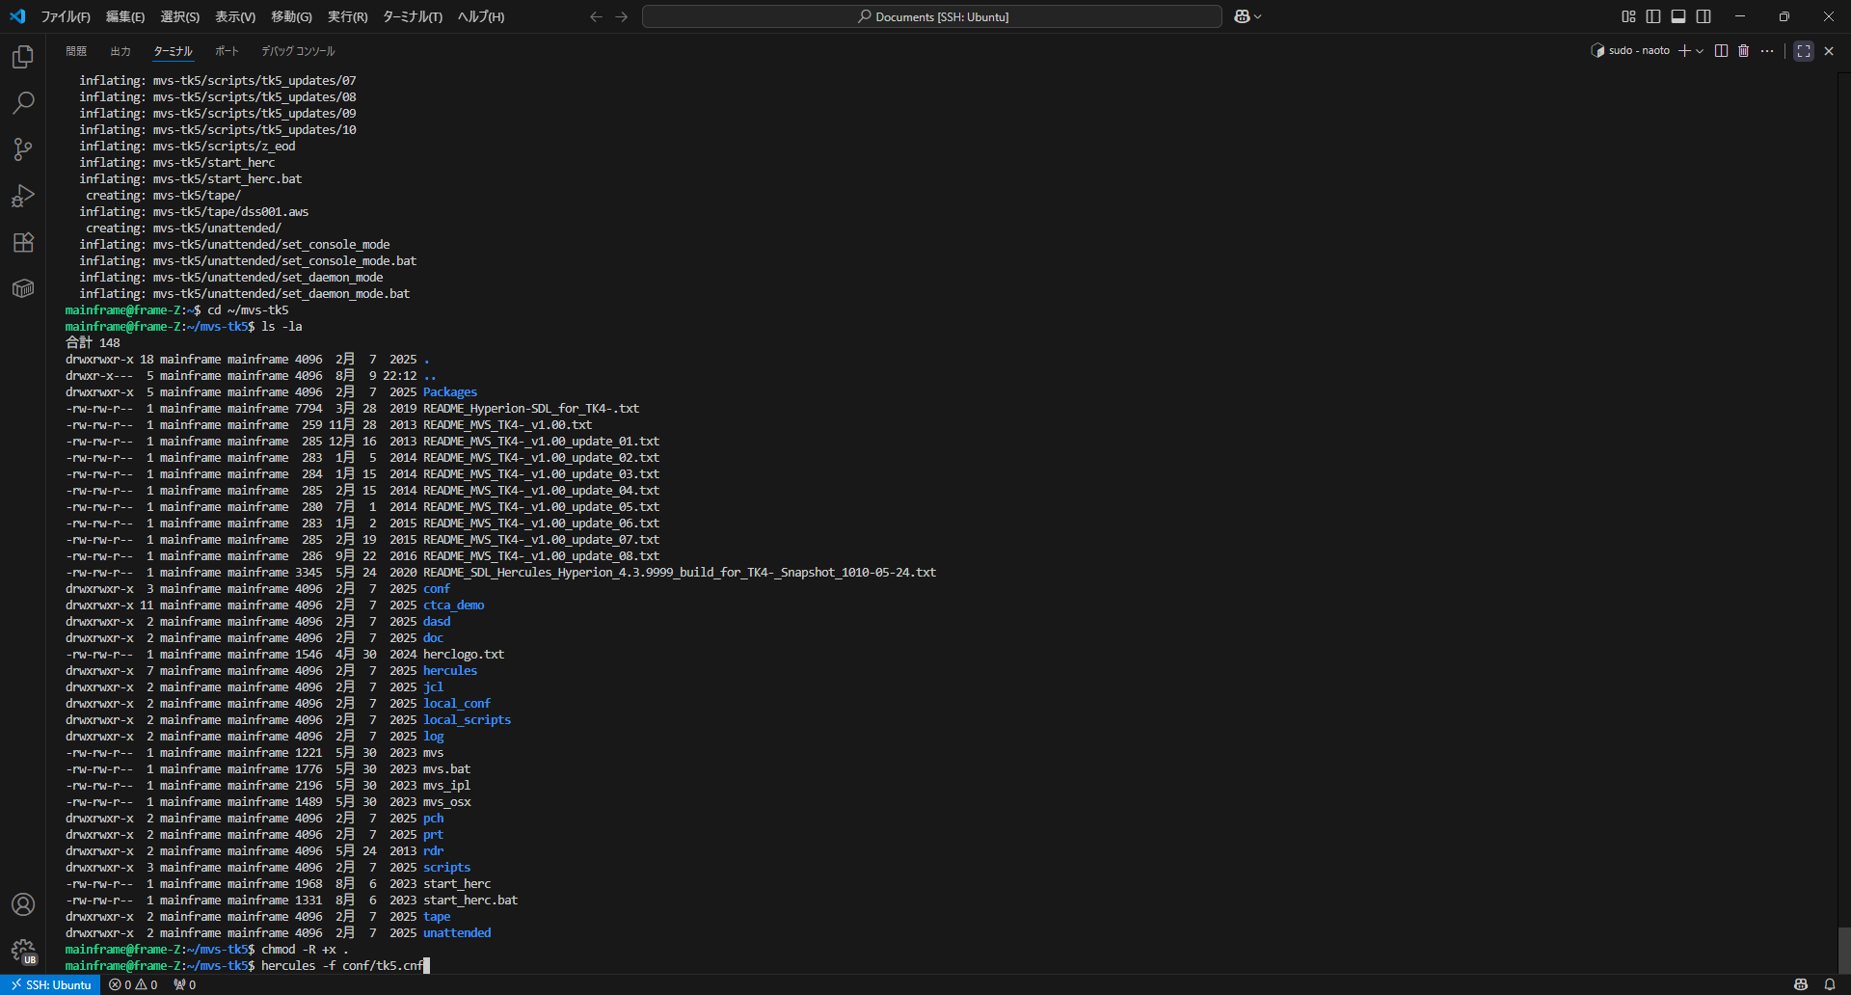Toggle the bottom panel visibility
1851x995 pixels.
coord(1678,16)
